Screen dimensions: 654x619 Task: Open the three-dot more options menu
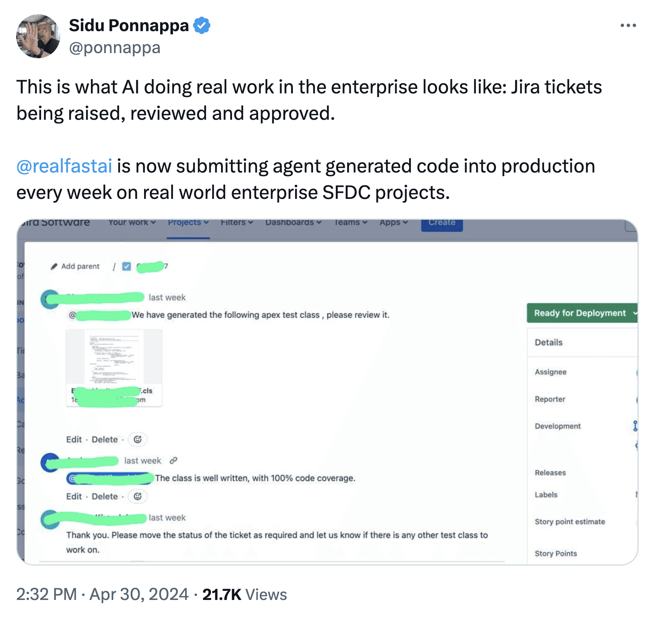click(x=628, y=26)
